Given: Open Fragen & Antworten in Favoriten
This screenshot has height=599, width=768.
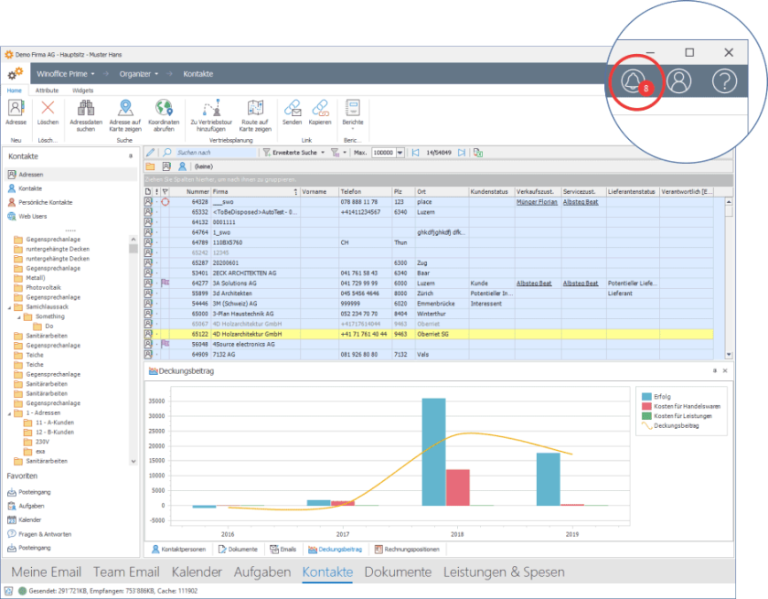Looking at the screenshot, I should point(45,534).
